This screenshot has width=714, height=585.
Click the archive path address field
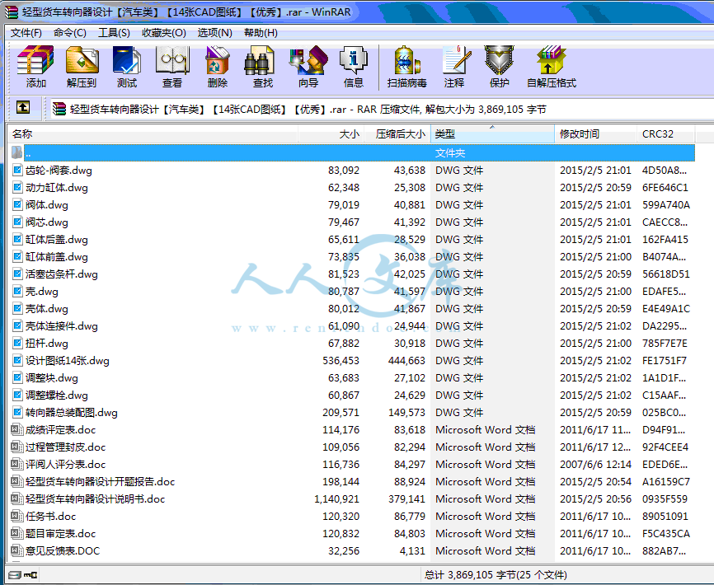tap(382, 110)
